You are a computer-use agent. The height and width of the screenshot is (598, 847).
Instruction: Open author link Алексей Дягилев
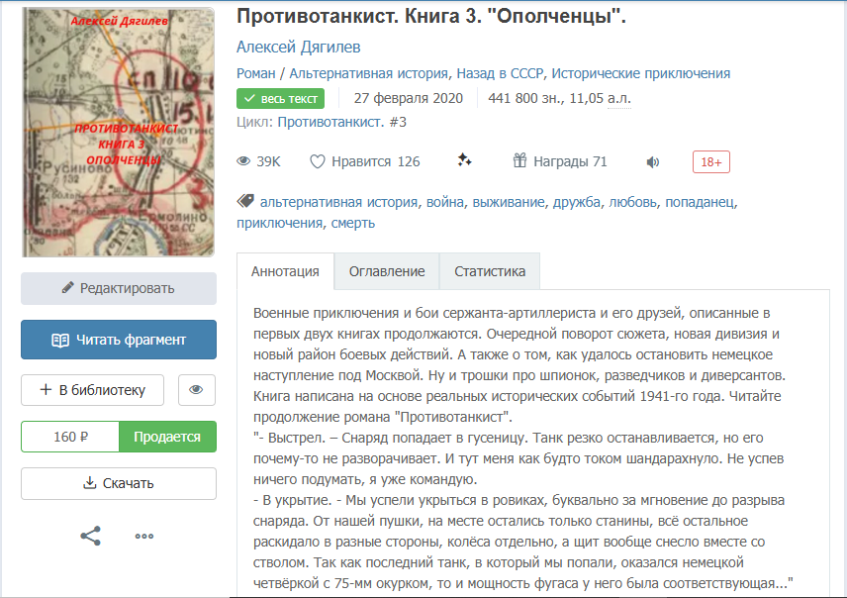298,48
